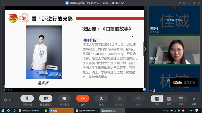Screen dimensions: 202x113
Task: Switch to list view (列表)
Action: [181, 99]
